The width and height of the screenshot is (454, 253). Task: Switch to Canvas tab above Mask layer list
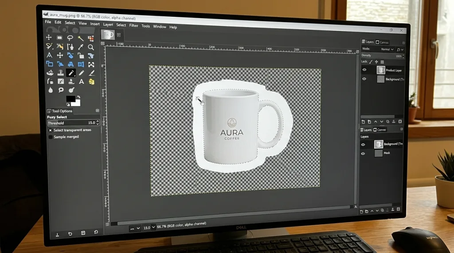[380, 130]
